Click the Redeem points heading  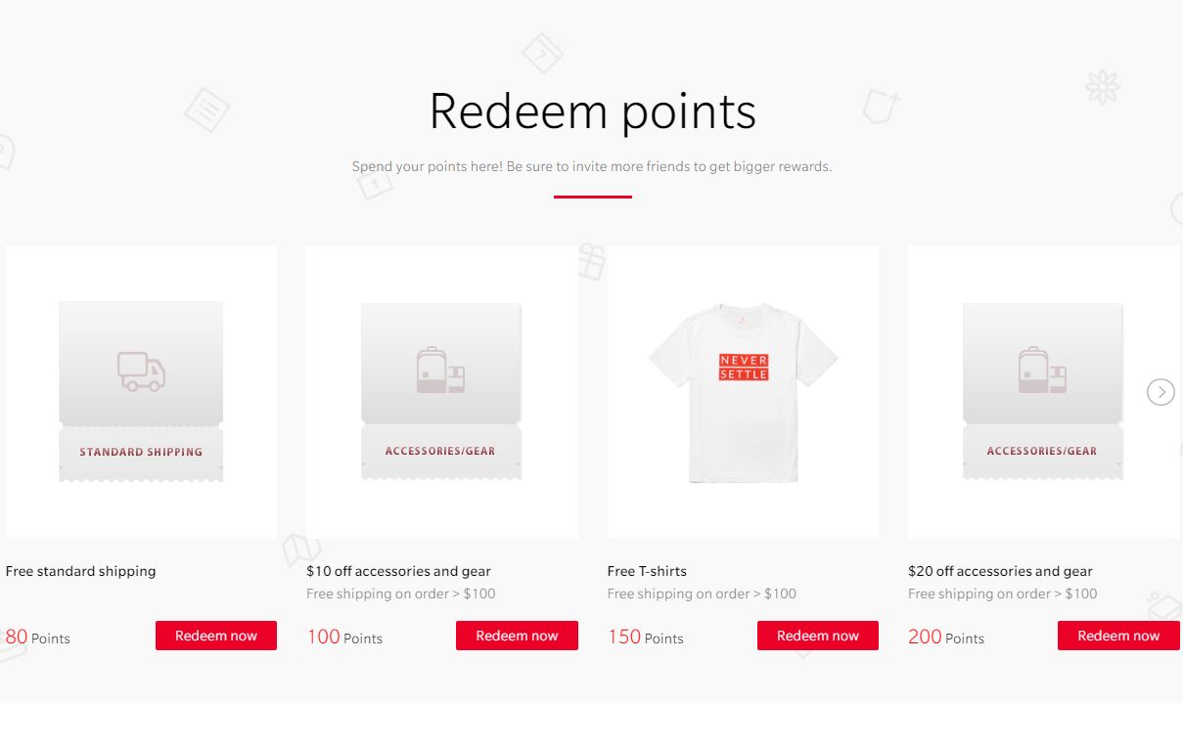(592, 111)
